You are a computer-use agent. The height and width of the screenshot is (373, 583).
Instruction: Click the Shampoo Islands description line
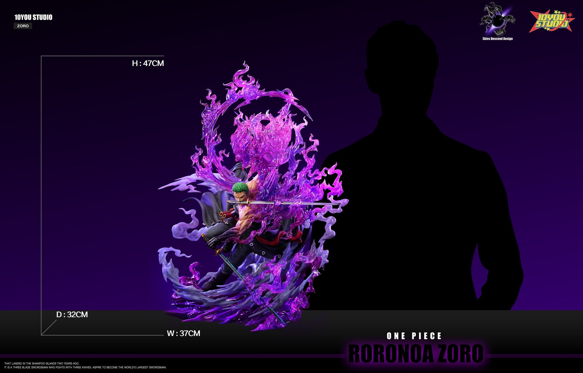point(42,363)
